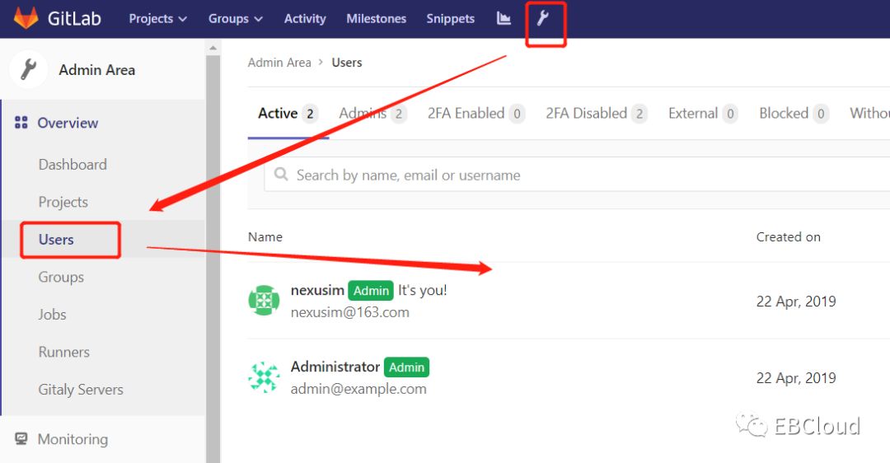The image size is (890, 463).
Task: Click the nexusim user avatar
Action: (264, 301)
